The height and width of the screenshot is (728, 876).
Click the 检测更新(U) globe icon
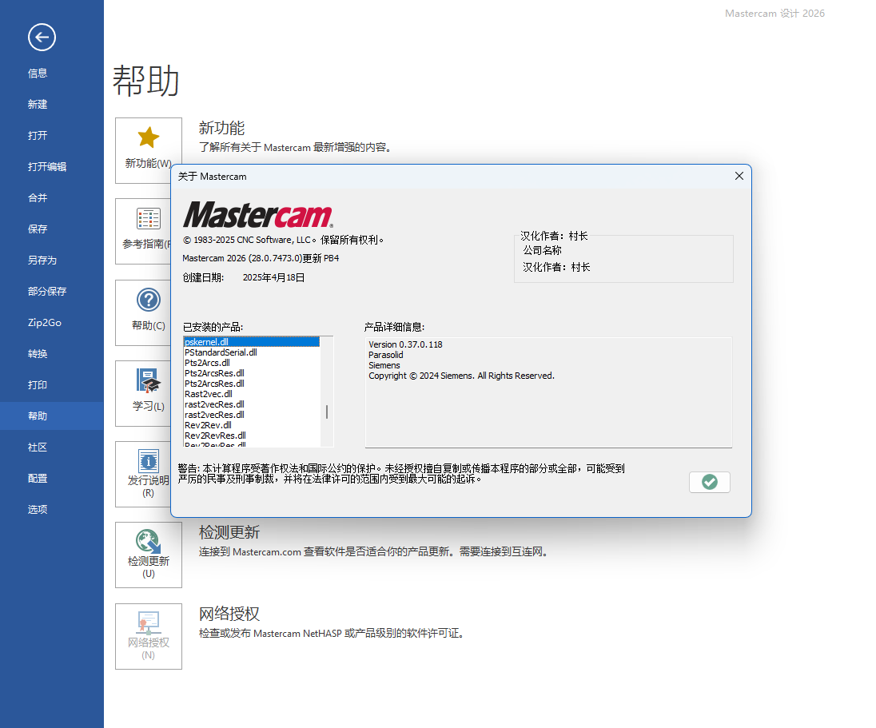pyautogui.click(x=148, y=542)
